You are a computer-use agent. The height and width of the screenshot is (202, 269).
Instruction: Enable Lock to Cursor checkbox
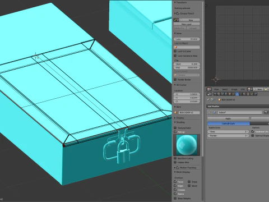click(175, 51)
